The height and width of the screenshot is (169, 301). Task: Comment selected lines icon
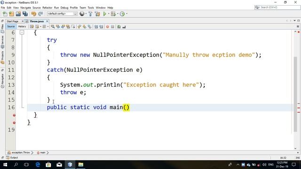click(119, 27)
